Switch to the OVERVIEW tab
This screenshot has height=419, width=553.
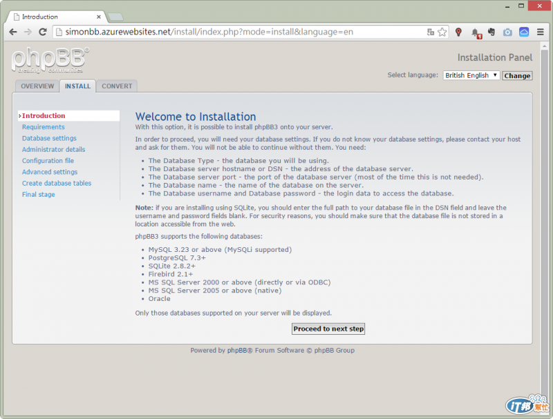[x=37, y=86]
